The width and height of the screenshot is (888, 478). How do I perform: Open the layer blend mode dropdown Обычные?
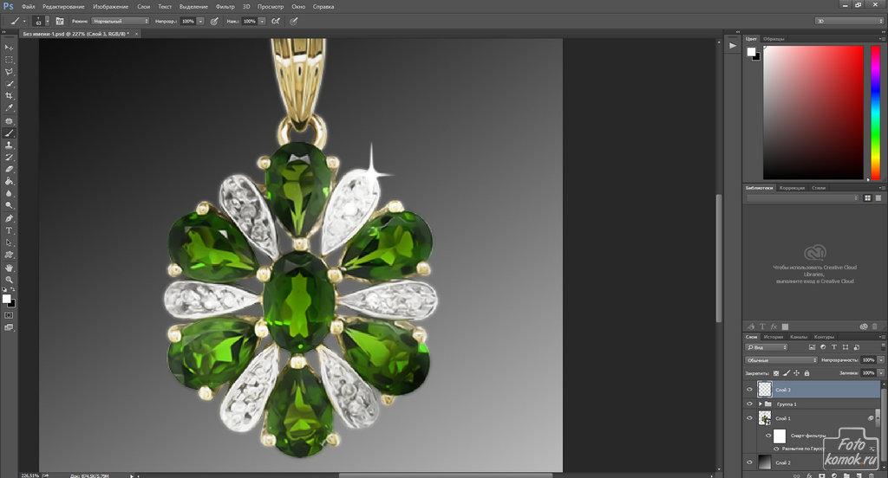(x=781, y=359)
